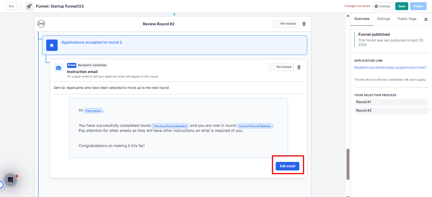
Task: Open the chat widget bubble
Action: tap(10, 180)
